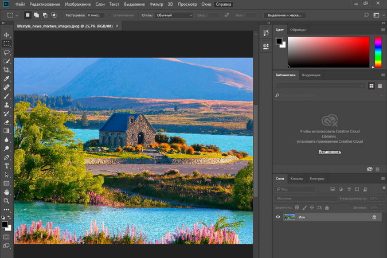This screenshot has height=258, width=387.
Task: Open the library selection dropdown
Action: (x=320, y=85)
